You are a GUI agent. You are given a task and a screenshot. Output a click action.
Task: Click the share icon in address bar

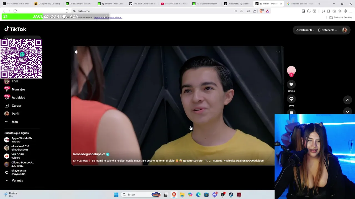tap(254, 11)
